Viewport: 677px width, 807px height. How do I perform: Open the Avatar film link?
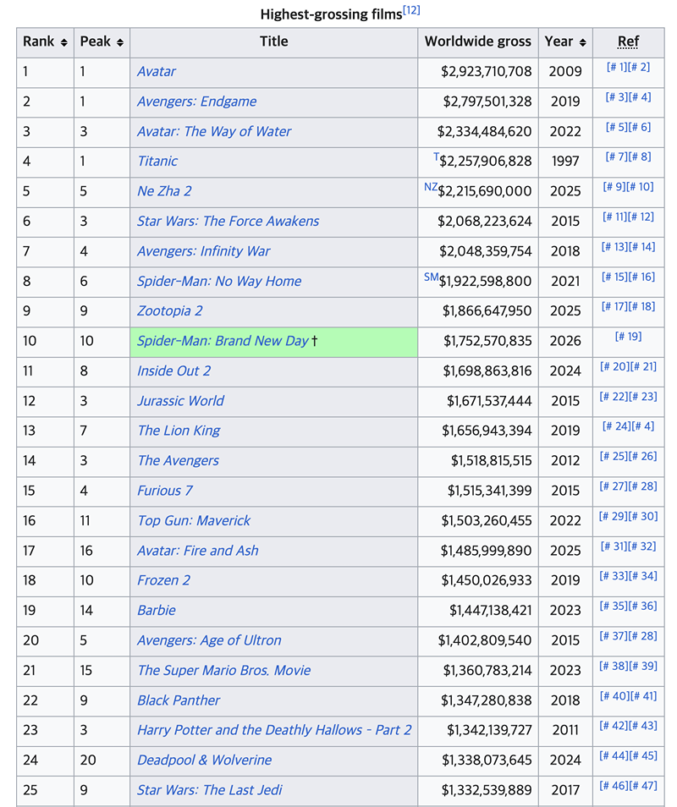click(x=157, y=72)
